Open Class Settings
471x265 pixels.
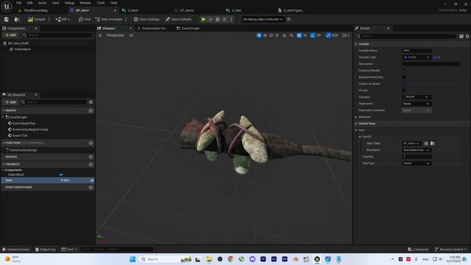click(146, 19)
